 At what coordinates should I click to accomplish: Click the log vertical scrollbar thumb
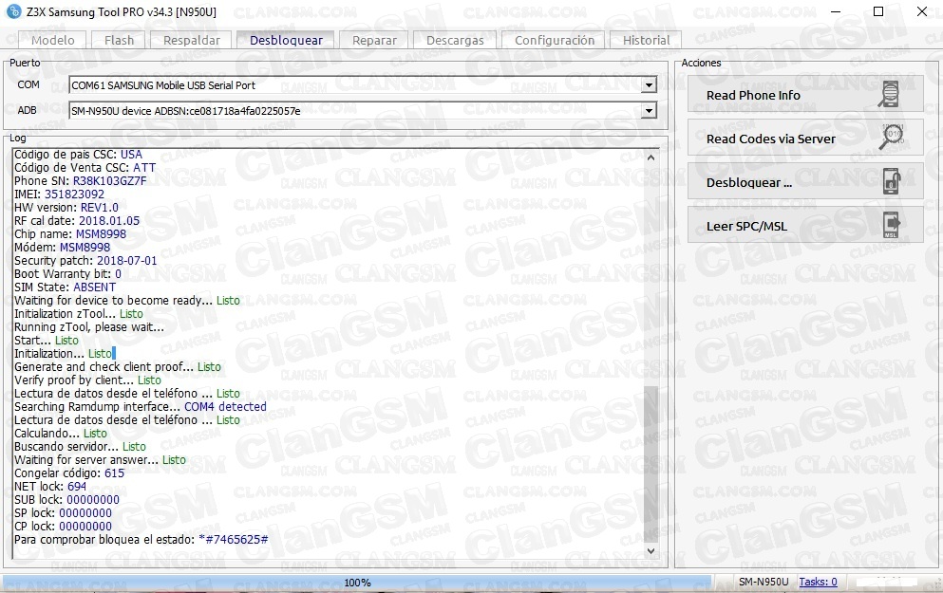click(x=651, y=463)
